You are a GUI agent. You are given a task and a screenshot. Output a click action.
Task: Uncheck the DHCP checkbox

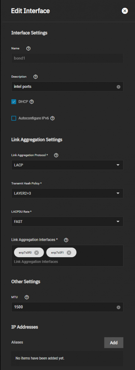[x=14, y=102]
